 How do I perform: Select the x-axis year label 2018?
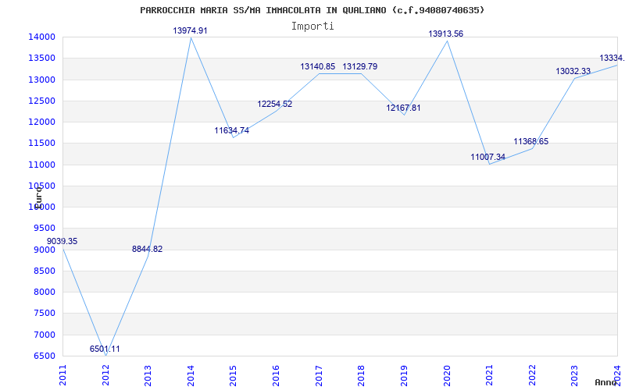(x=361, y=376)
